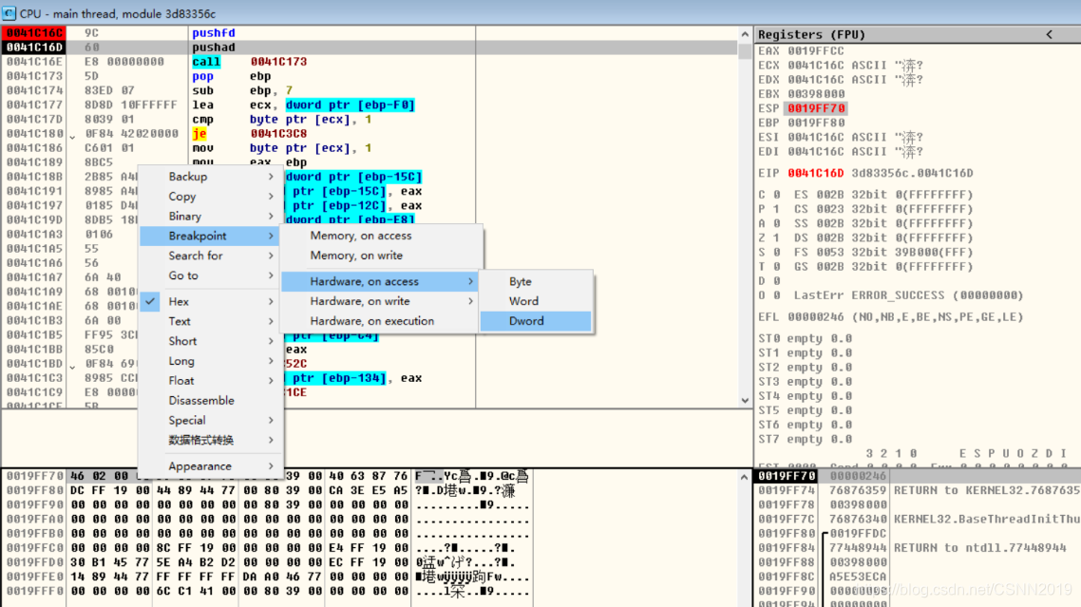Select Memory, on write breakpoint
The height and width of the screenshot is (607, 1081).
[x=382, y=256]
